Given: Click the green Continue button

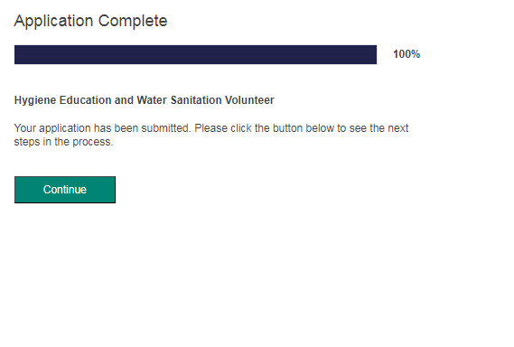Looking at the screenshot, I should [x=65, y=190].
